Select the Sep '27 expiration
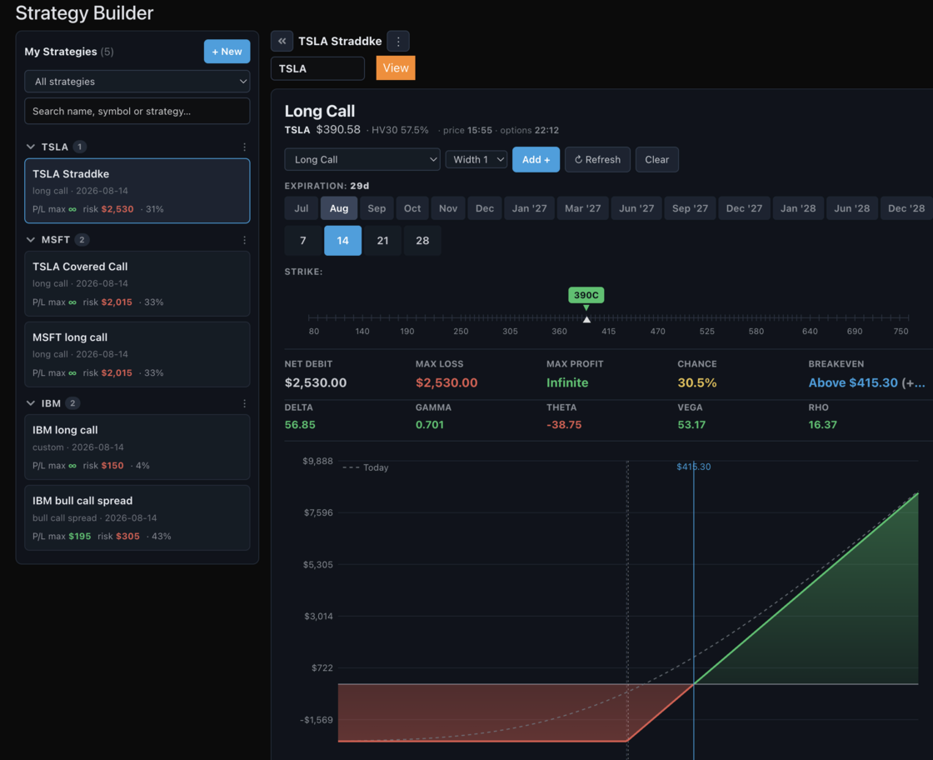 tap(690, 208)
